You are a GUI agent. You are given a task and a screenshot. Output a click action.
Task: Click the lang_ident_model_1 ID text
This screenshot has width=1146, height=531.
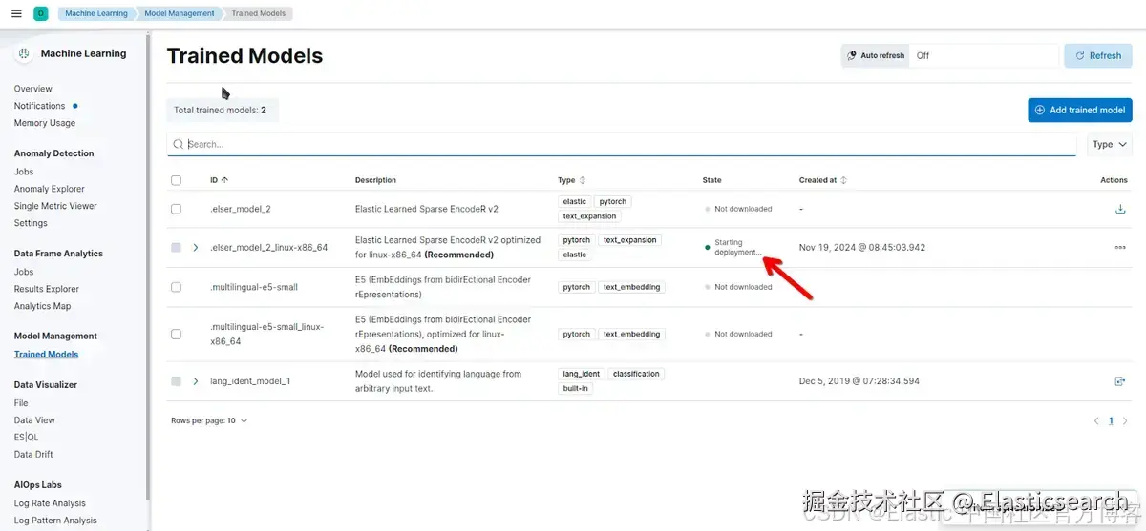click(x=250, y=381)
